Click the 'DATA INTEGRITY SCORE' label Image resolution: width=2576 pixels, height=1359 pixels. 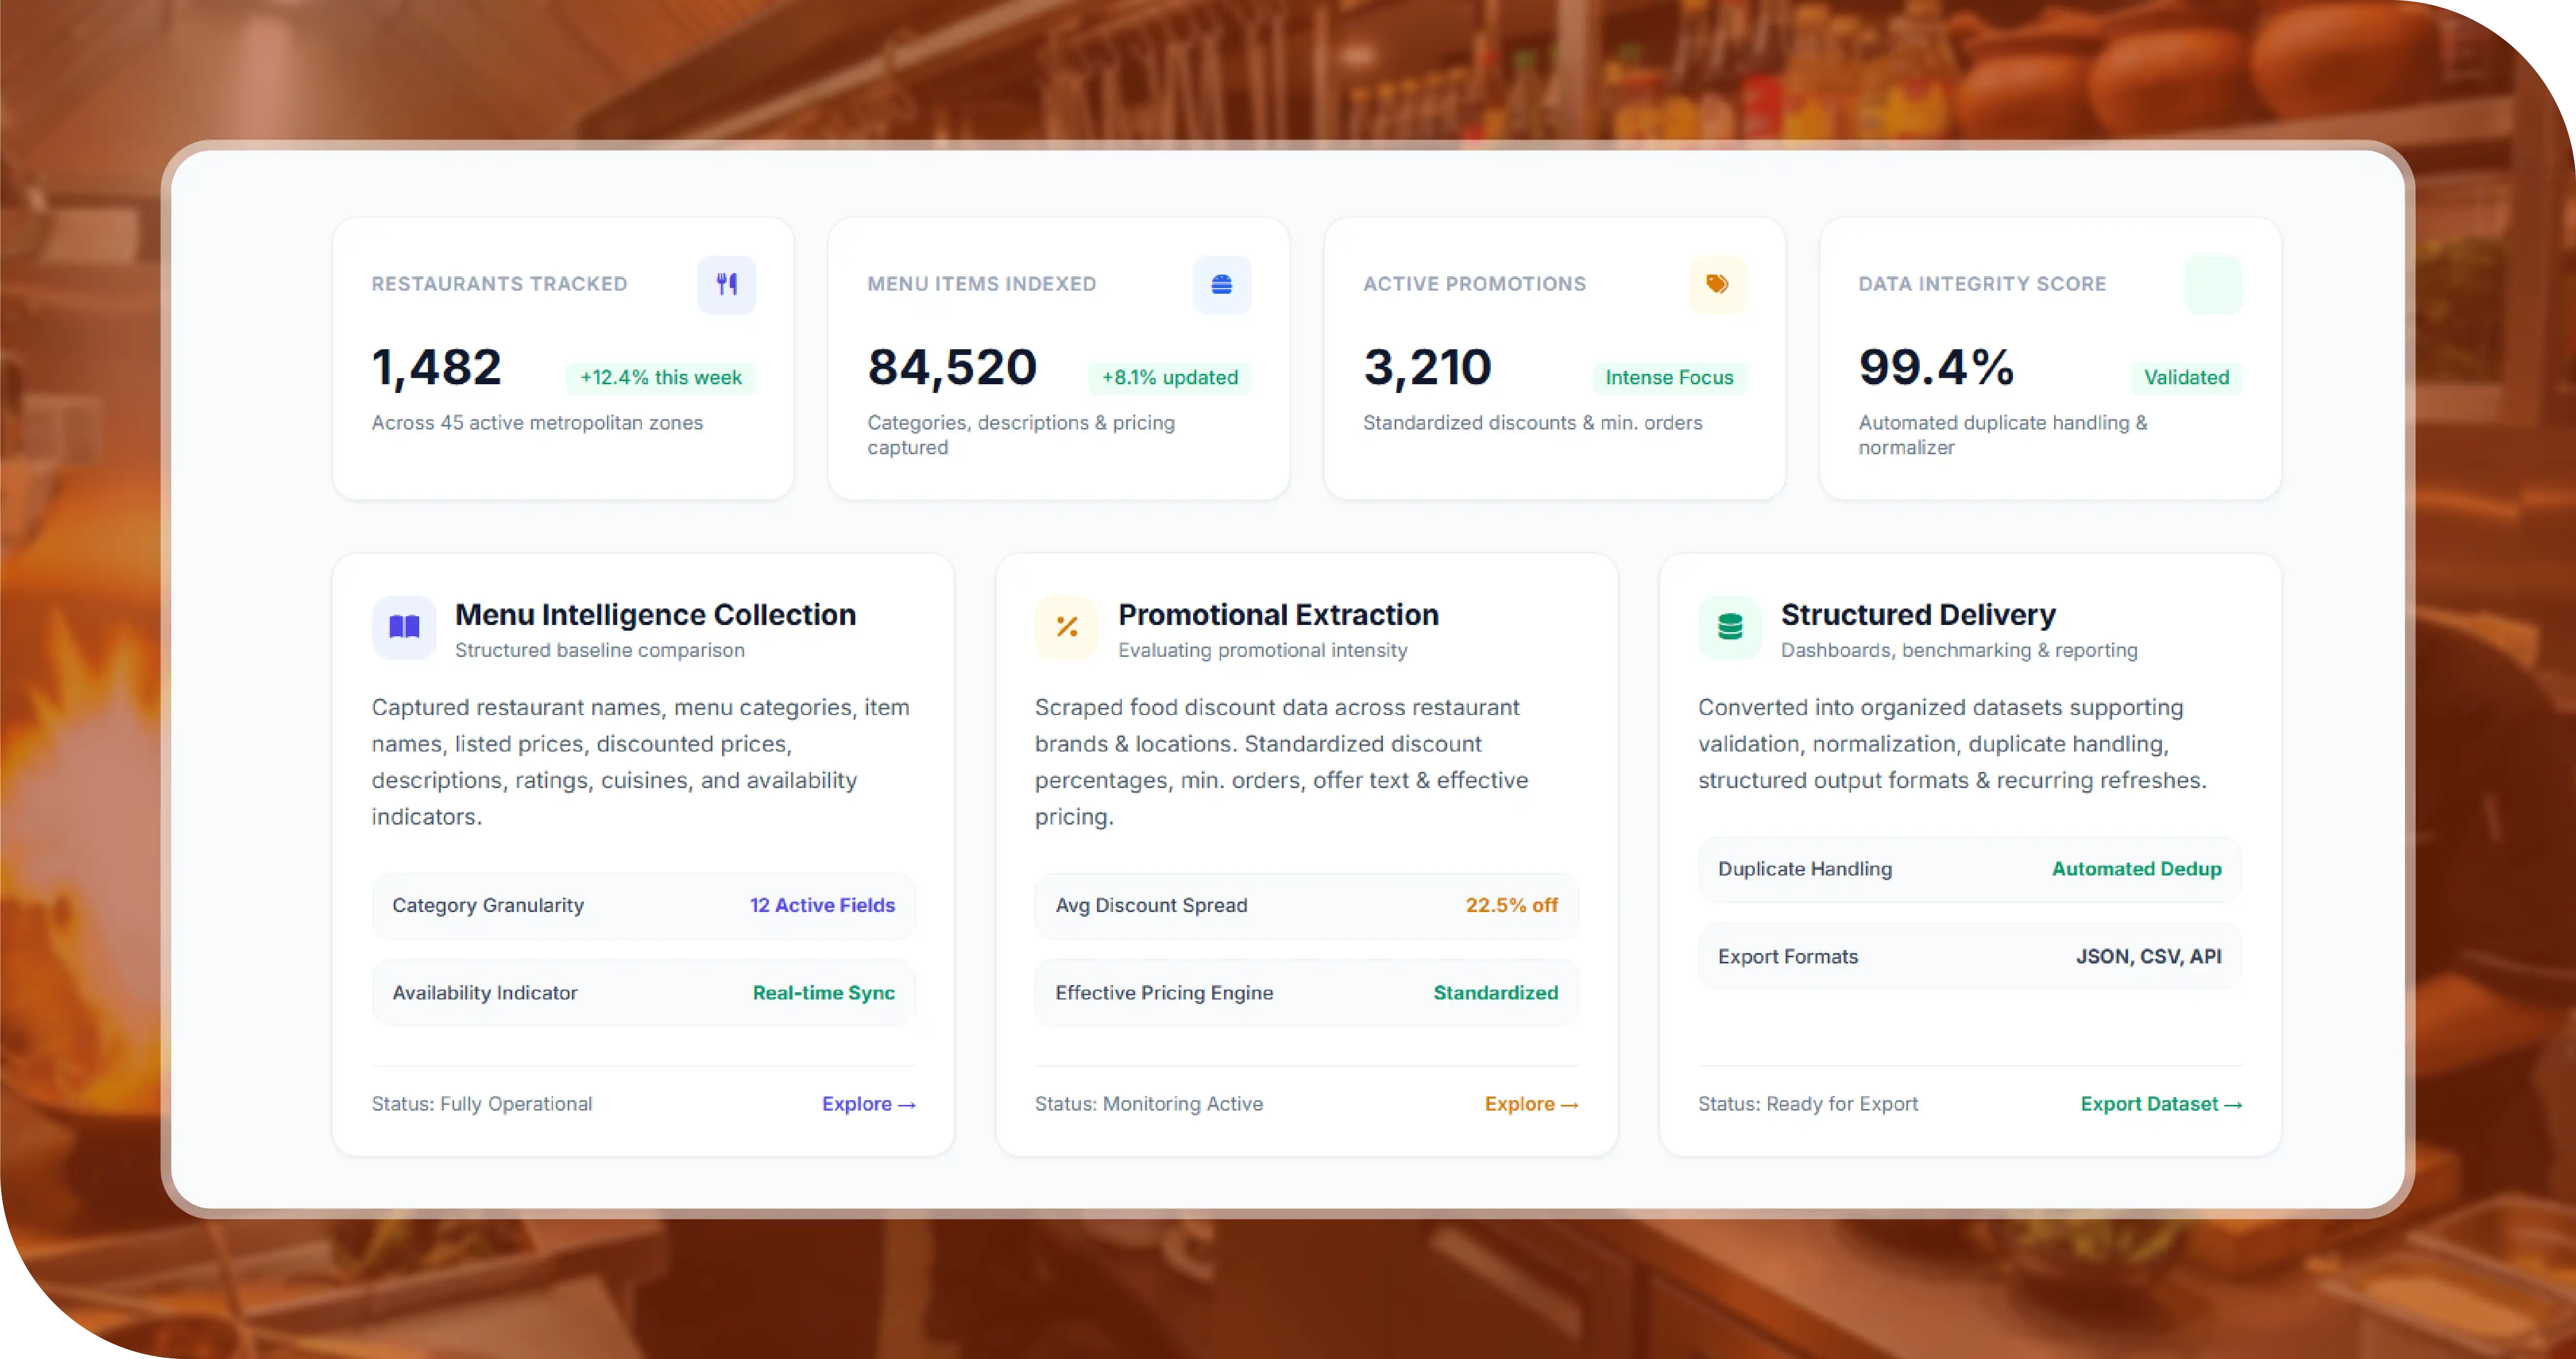(x=1982, y=284)
